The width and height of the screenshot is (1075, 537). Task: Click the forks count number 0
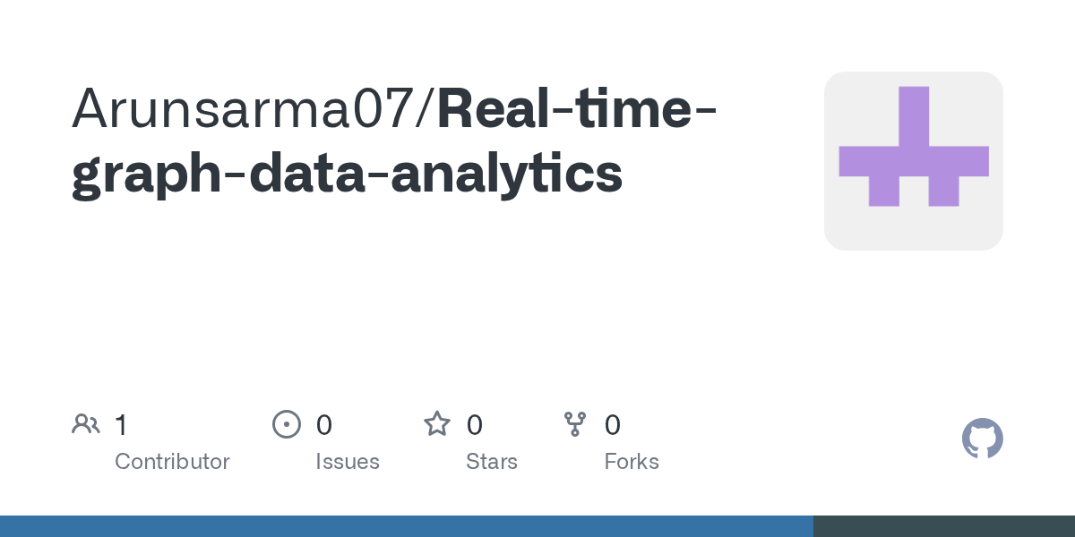coord(613,424)
